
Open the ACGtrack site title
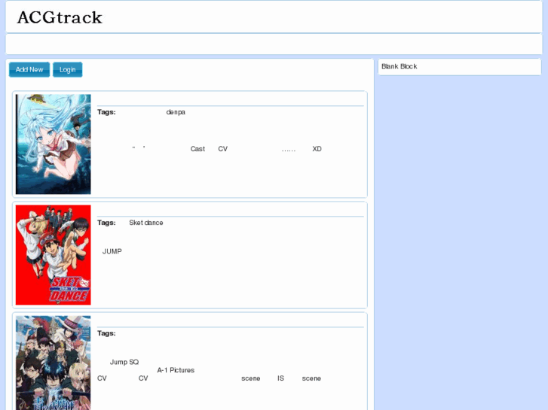click(60, 17)
